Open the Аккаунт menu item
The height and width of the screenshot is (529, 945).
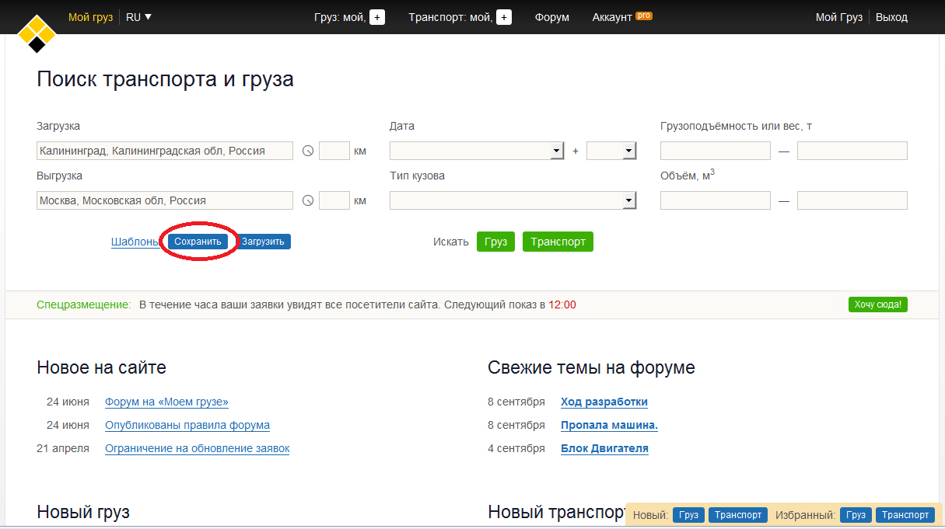(612, 17)
